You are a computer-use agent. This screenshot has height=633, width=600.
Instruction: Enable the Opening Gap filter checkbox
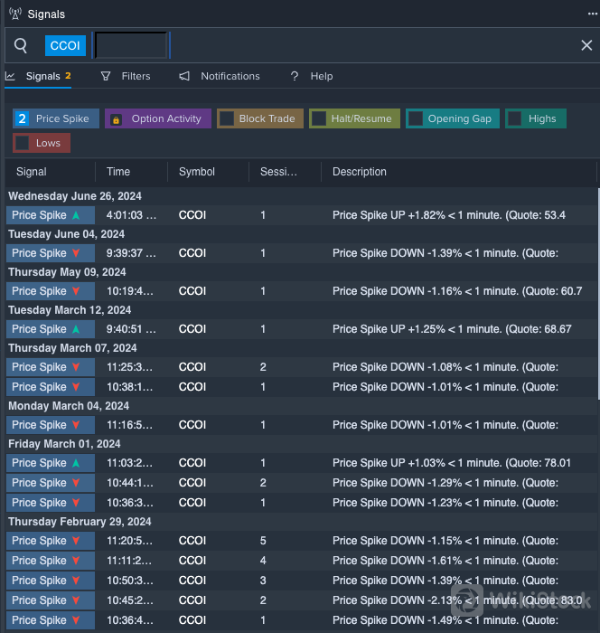click(416, 118)
